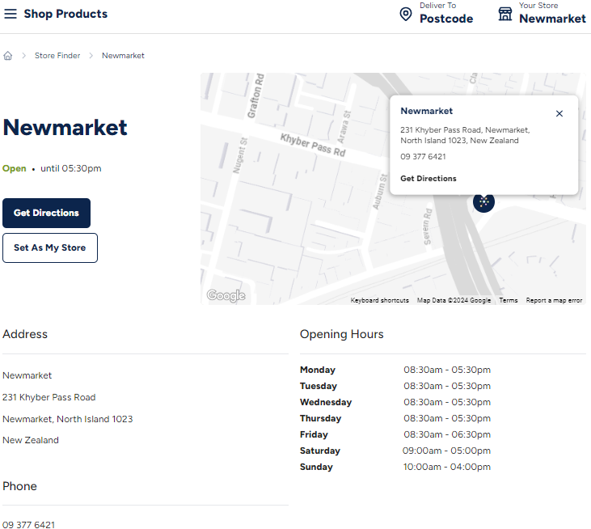591x529 pixels.
Task: Click '231 Khyber Pass Road' address line
Action: pos(49,397)
